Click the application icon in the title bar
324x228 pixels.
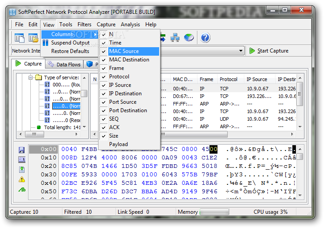[x=12, y=12]
